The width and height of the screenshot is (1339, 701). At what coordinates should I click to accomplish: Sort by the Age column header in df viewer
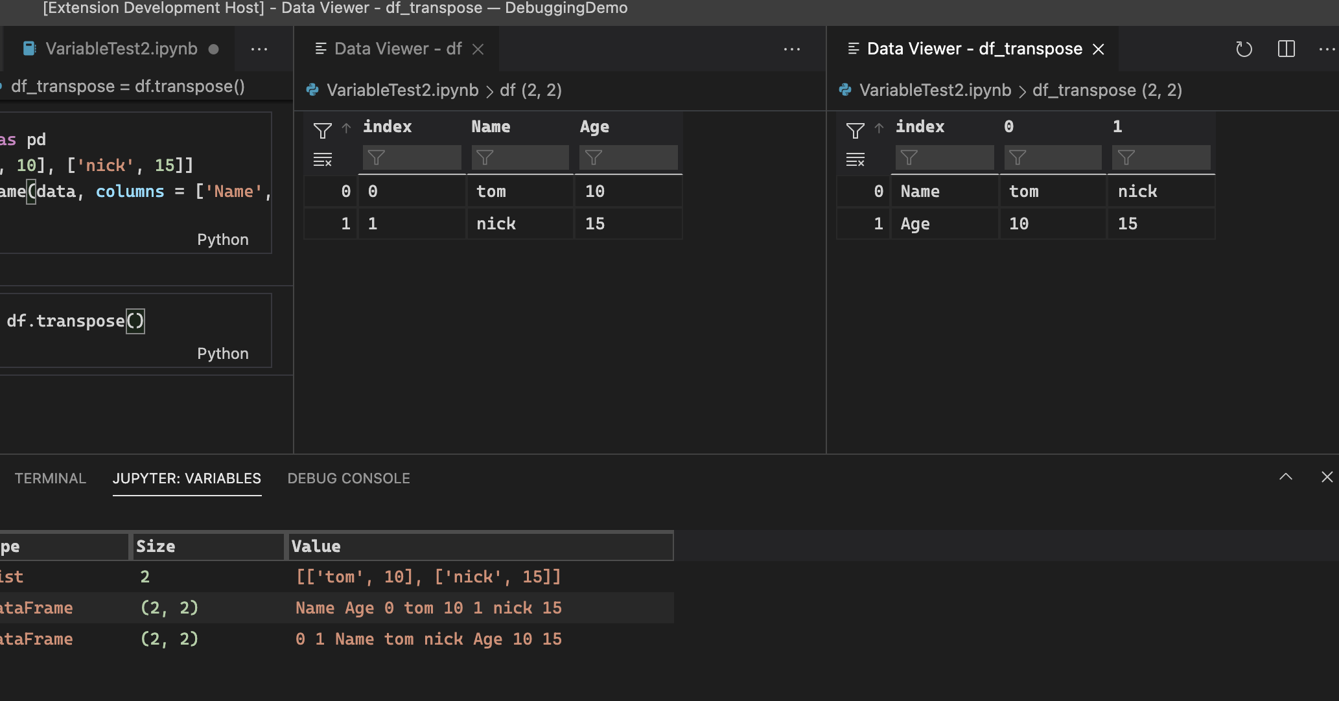coord(594,126)
